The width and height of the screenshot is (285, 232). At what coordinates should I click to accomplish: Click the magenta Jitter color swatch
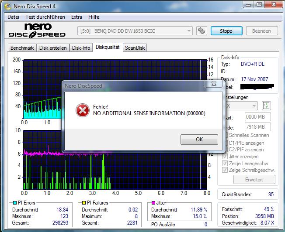coord(153,203)
